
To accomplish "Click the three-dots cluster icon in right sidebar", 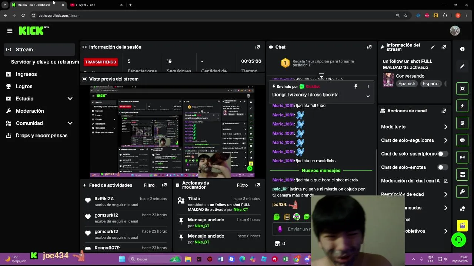I will (x=462, y=209).
